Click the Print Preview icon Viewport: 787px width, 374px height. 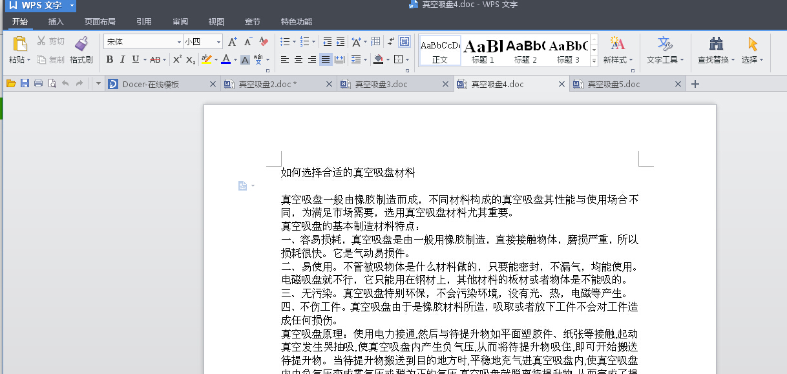point(52,84)
